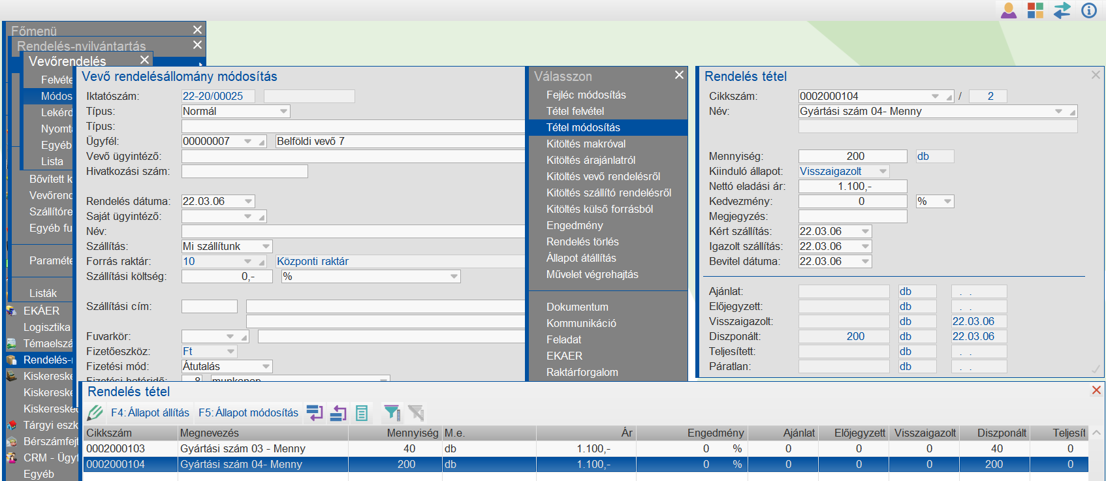Viewport: 1106px width, 481px height.
Task: Click the teal document list icon
Action: pos(362,412)
